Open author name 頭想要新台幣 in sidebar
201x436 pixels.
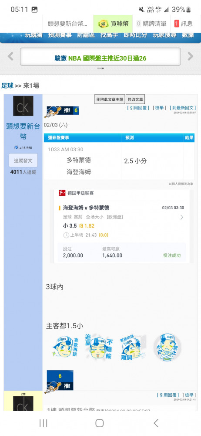click(x=23, y=132)
